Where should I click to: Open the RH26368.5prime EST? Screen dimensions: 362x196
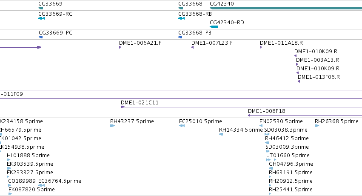[x=336, y=121]
